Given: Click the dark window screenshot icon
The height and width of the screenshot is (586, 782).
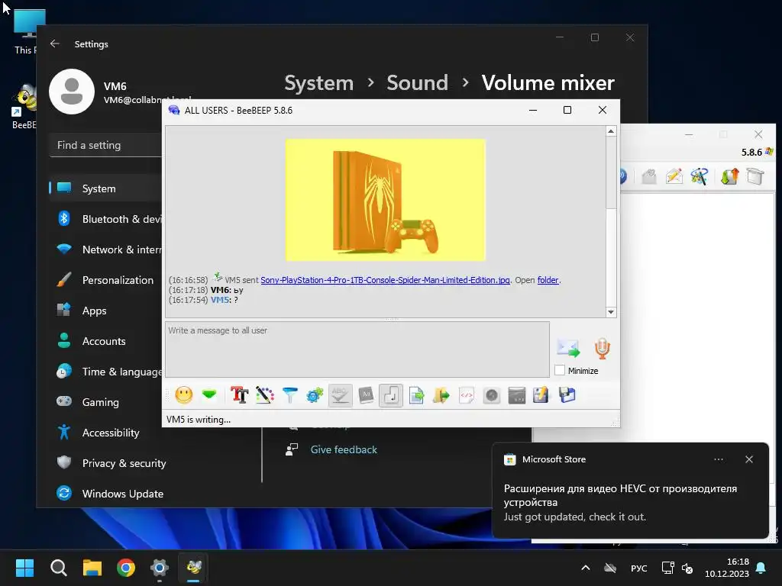Looking at the screenshot, I should pyautogui.click(x=517, y=396).
